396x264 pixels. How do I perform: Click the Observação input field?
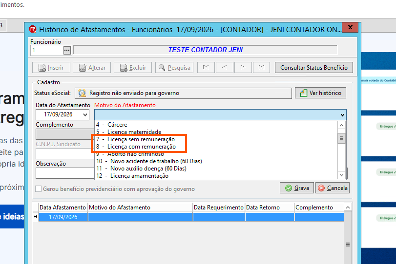coord(65,173)
